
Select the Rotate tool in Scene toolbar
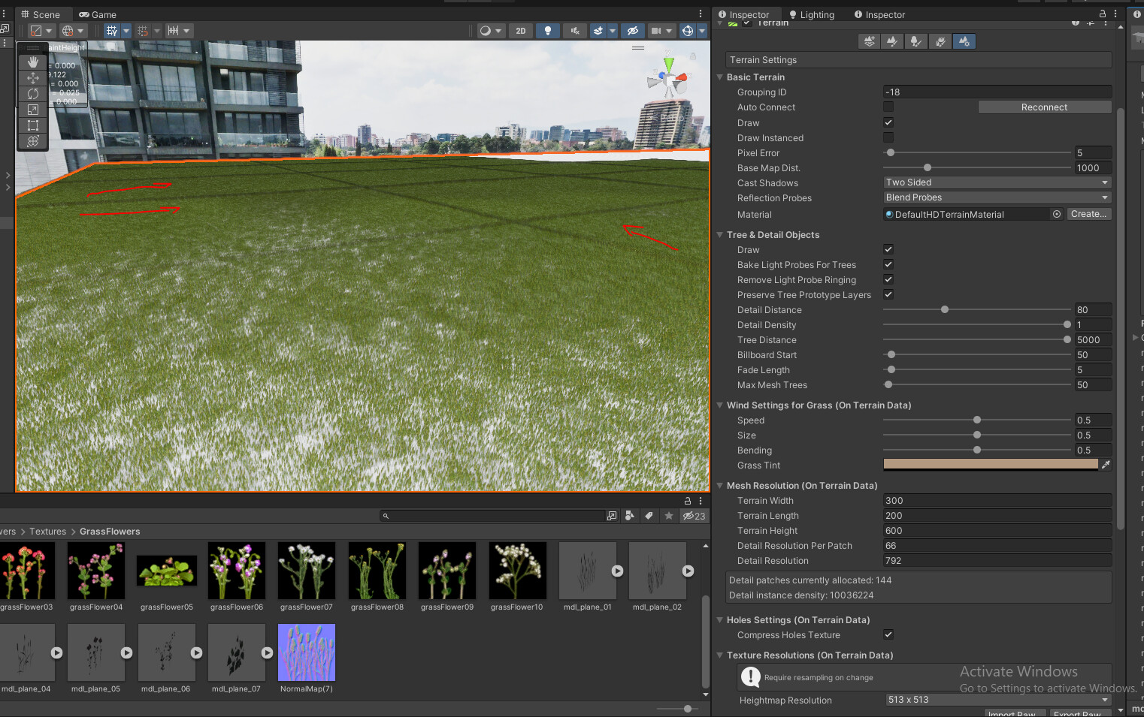point(32,93)
